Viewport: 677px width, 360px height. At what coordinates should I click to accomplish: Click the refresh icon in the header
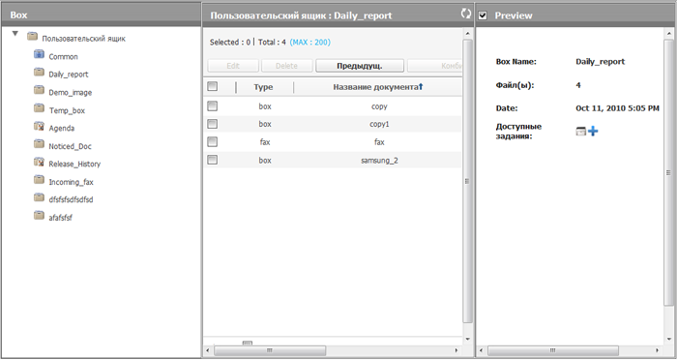(465, 14)
